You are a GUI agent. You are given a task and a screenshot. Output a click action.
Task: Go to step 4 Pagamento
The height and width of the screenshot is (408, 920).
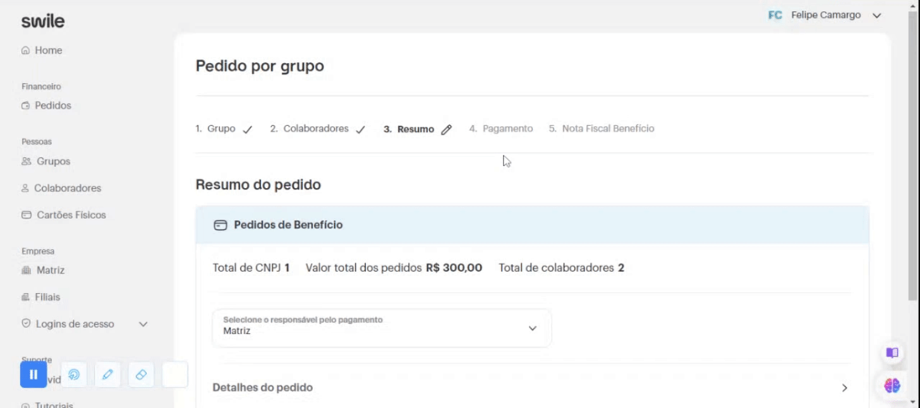click(x=501, y=129)
